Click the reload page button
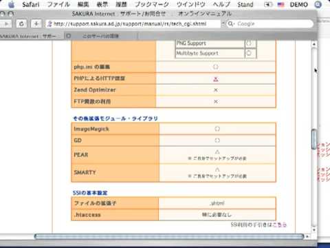 point(21,23)
